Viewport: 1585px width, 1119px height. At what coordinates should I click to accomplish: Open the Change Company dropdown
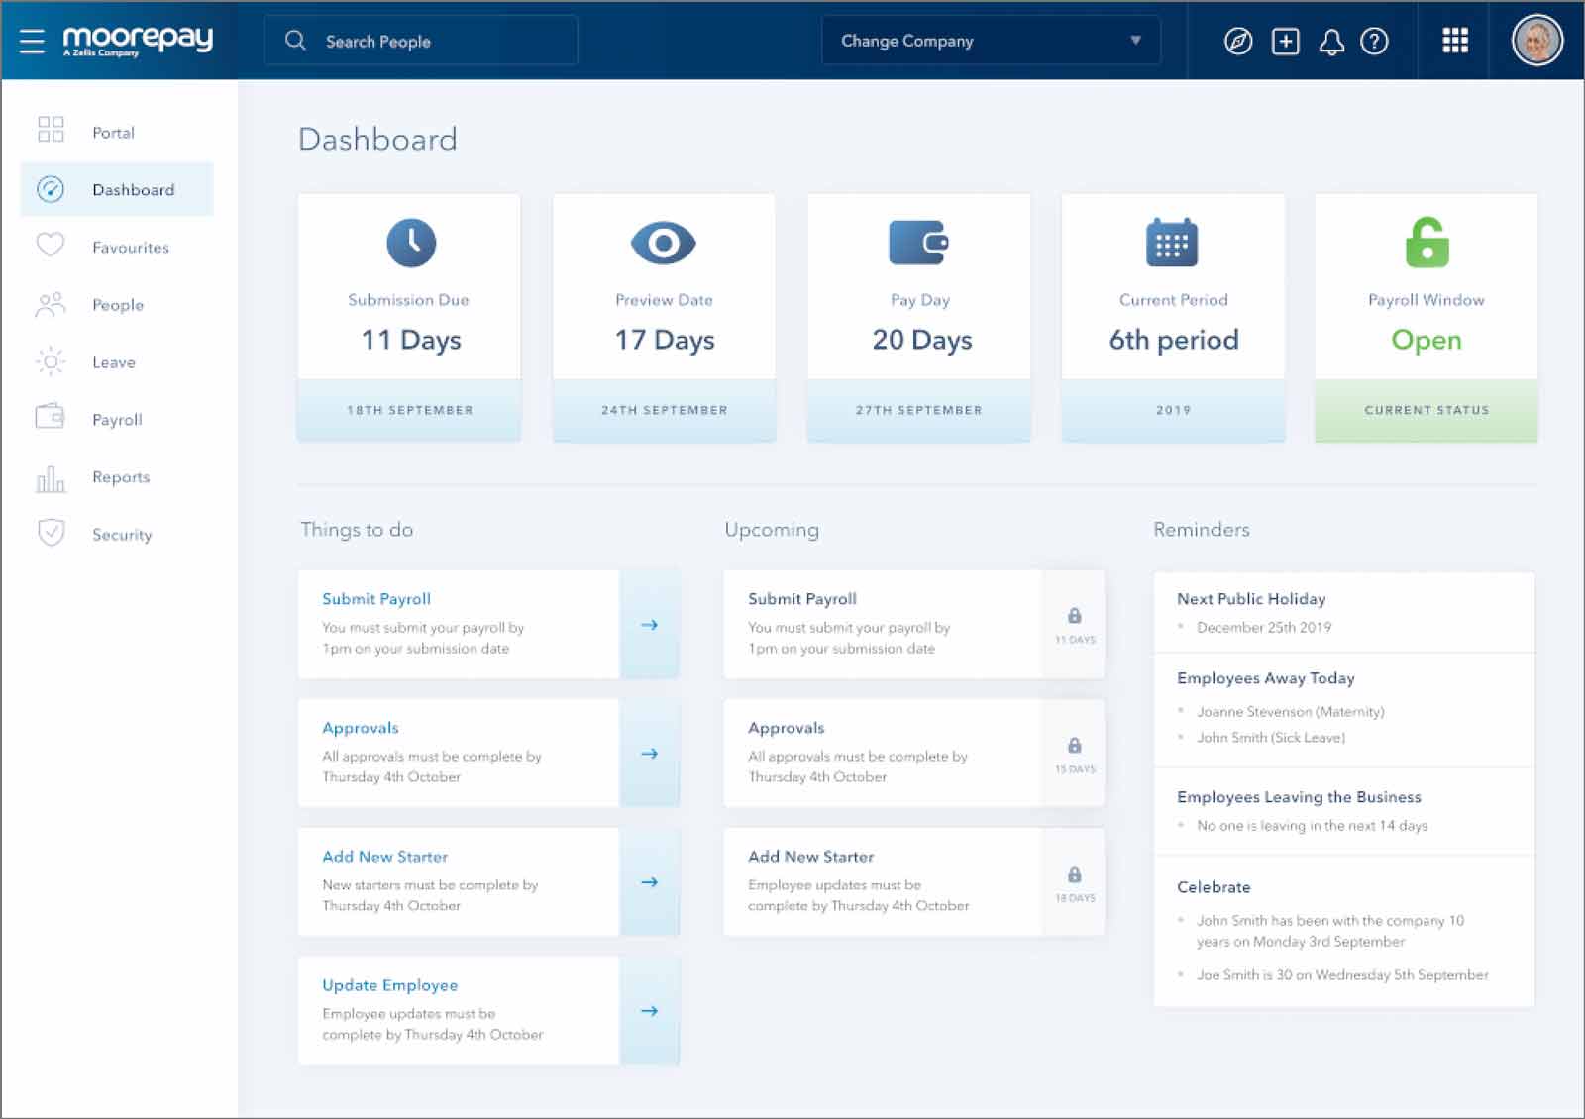990,41
